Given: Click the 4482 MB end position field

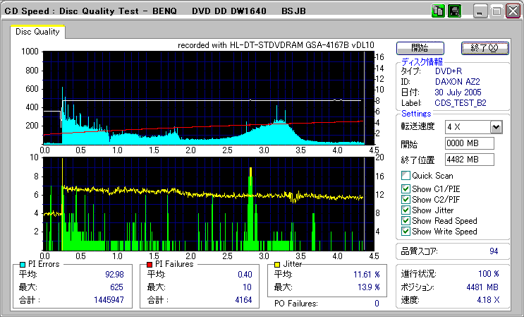Looking at the screenshot, I should [469, 160].
